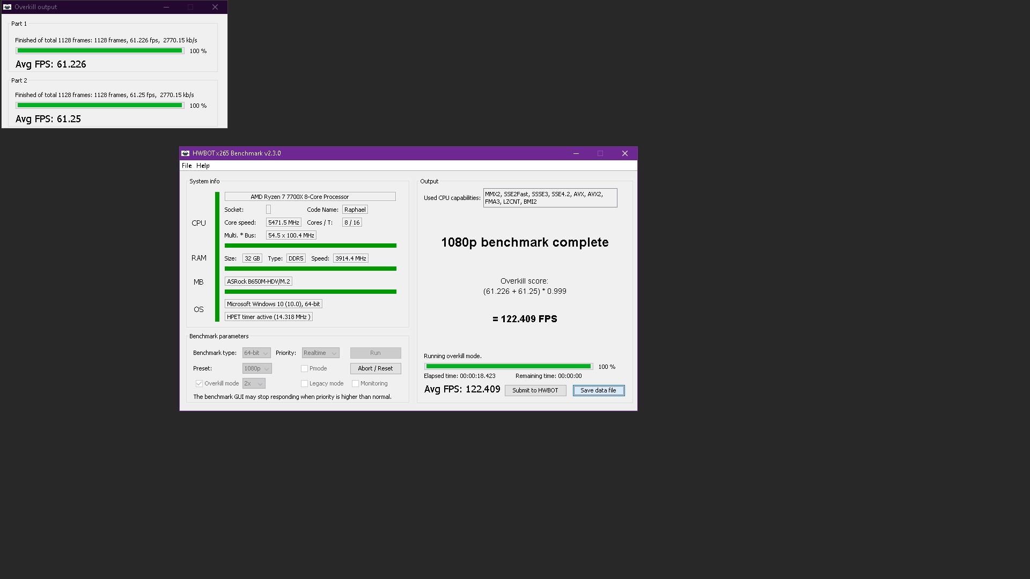The image size is (1030, 579).
Task: Click the Code Name Raphael field
Action: pos(355,210)
